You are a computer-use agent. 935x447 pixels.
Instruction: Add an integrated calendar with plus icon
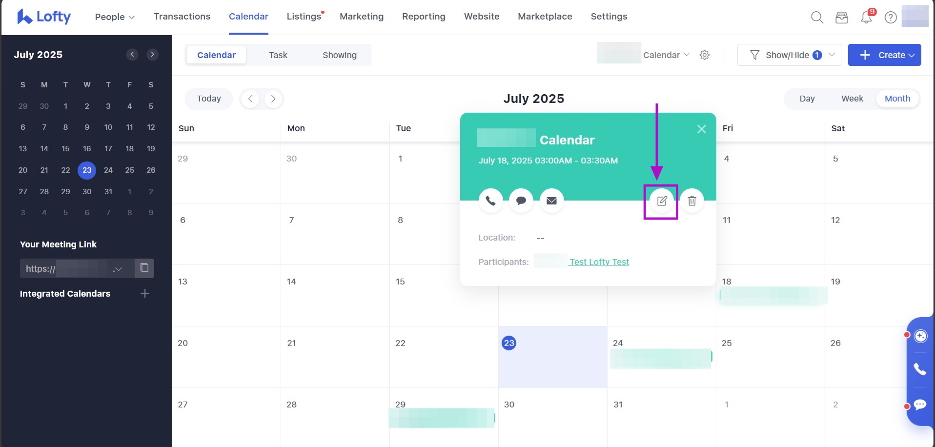(145, 293)
